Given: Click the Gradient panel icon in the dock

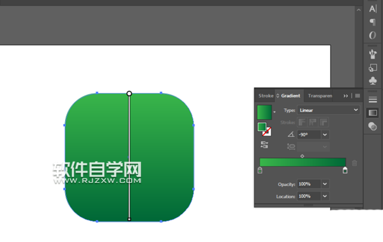Looking at the screenshot, I should 373,113.
